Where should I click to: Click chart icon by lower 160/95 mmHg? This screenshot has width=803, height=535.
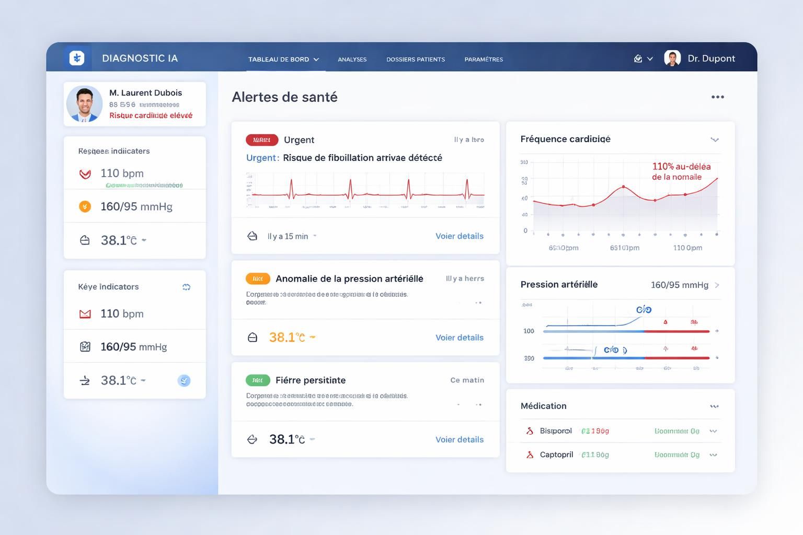coord(85,346)
